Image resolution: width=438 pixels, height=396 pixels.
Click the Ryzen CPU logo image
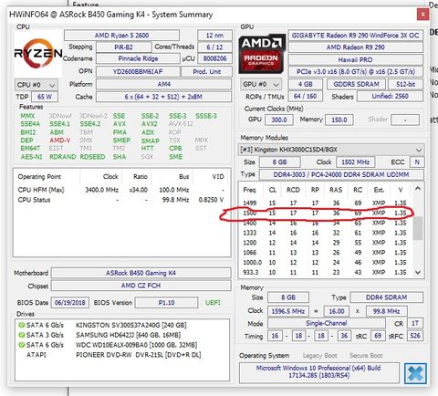38,54
